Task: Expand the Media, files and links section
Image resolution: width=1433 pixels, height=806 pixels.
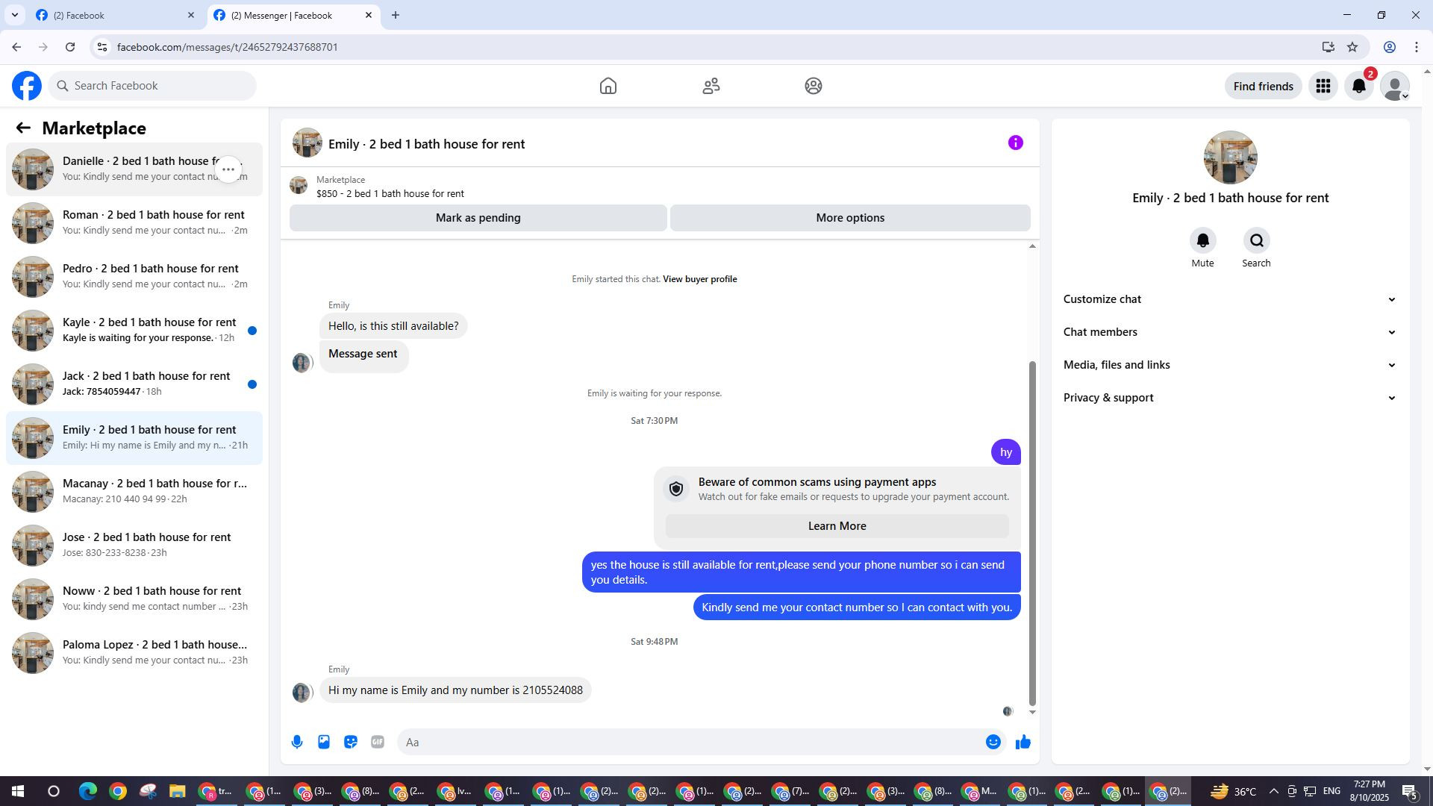Action: [x=1229, y=365]
